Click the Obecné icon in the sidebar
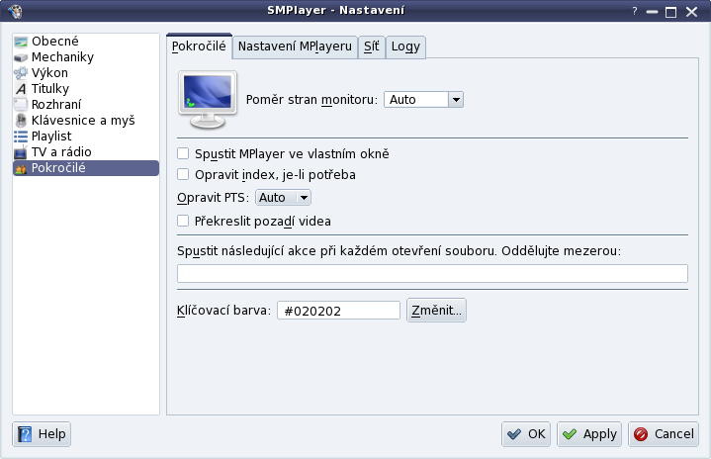The width and height of the screenshot is (711, 459). click(x=21, y=42)
